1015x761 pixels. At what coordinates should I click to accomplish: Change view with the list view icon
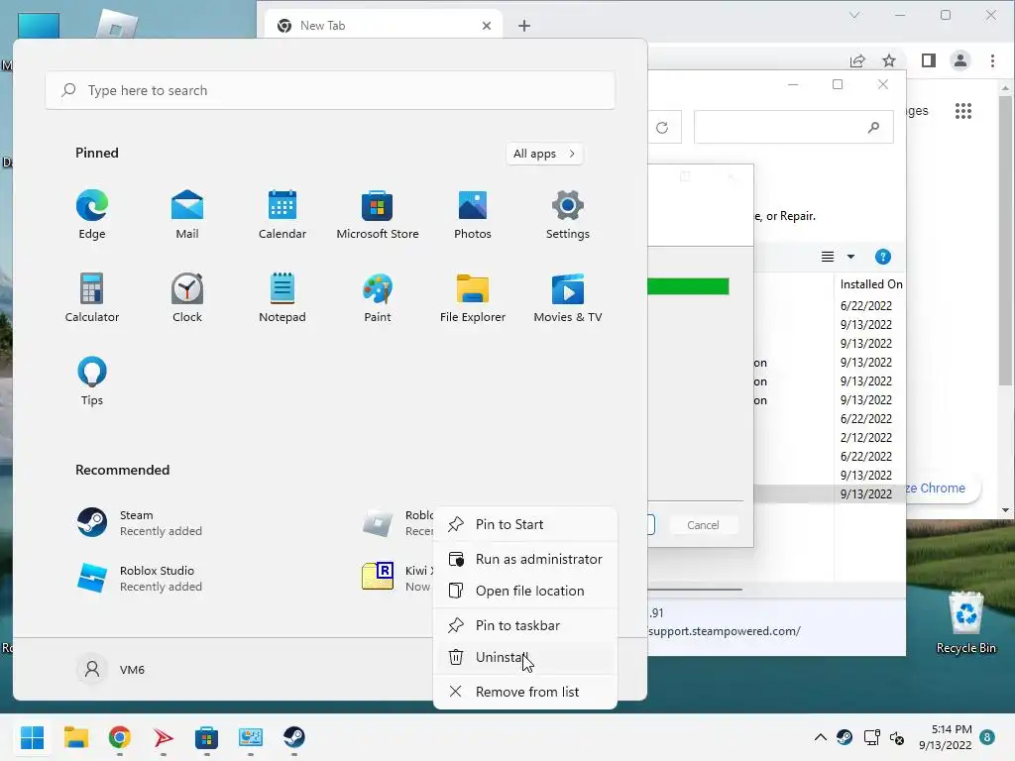(x=828, y=257)
